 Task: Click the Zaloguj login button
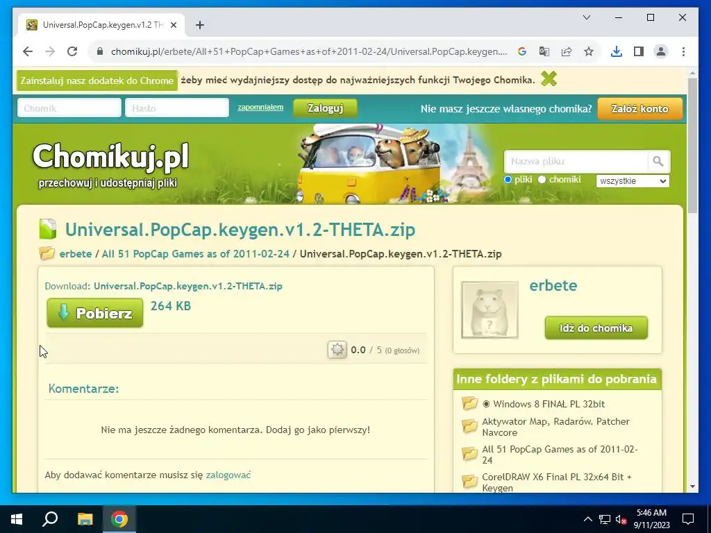coord(325,108)
